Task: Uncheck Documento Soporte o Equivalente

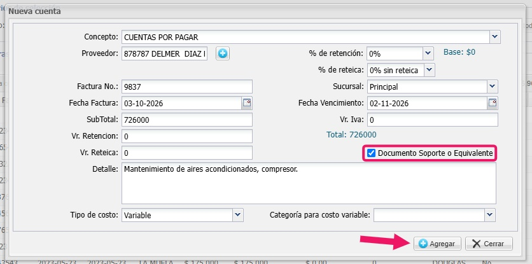Action: 372,153
